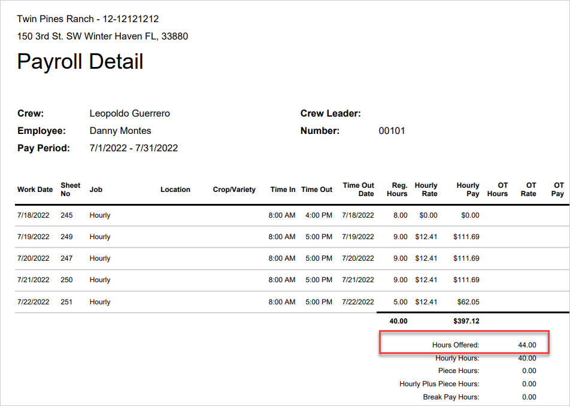Click the 'Crew Leader:' label
This screenshot has height=406, width=570.
click(331, 113)
